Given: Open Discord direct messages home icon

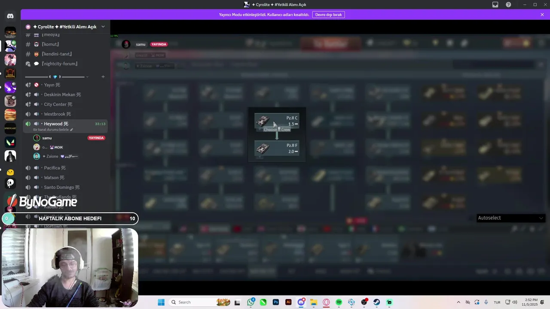Looking at the screenshot, I should click(10, 16).
